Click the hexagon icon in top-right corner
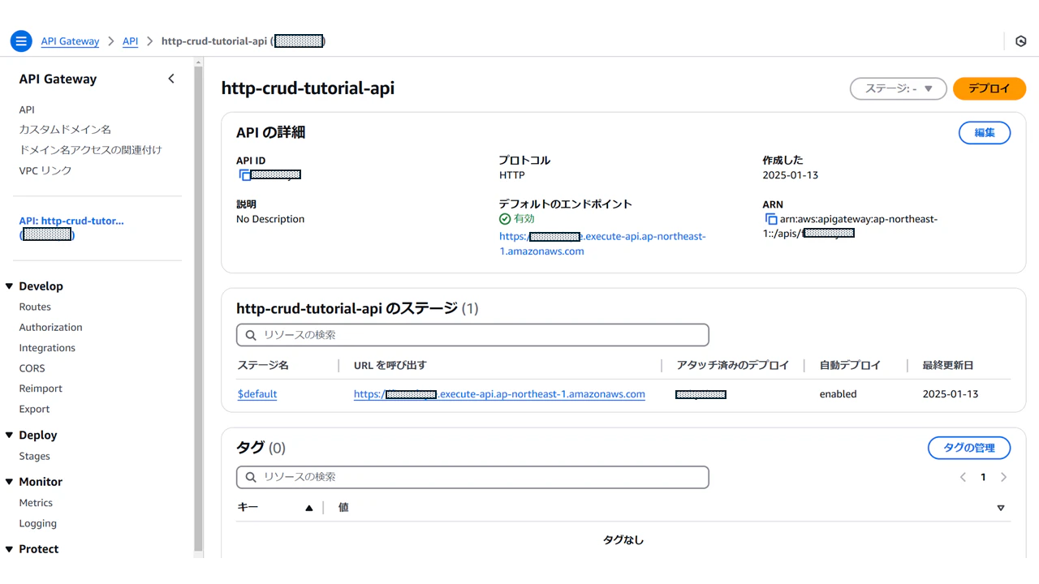The image size is (1039, 584). coord(1021,41)
